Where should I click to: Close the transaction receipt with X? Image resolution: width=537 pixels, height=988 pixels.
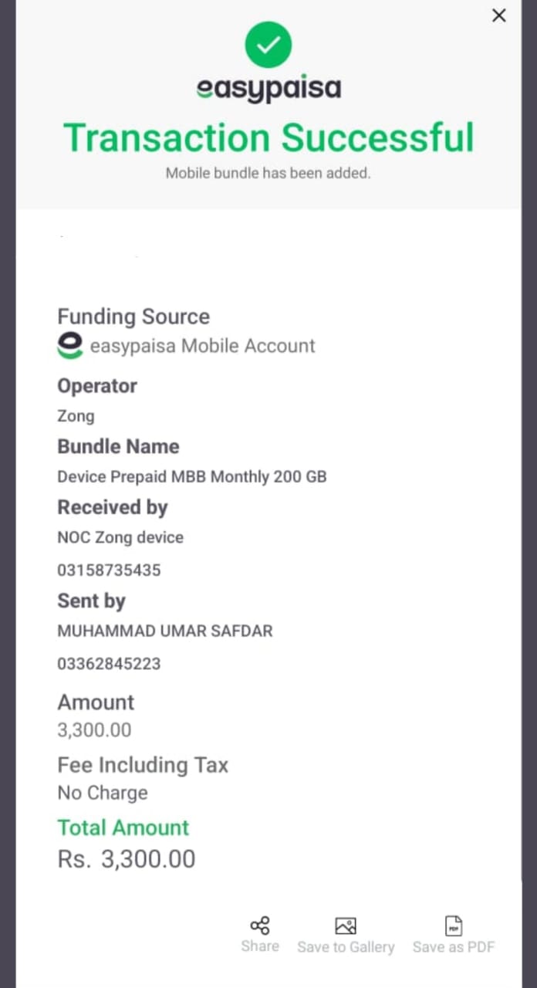click(x=499, y=15)
